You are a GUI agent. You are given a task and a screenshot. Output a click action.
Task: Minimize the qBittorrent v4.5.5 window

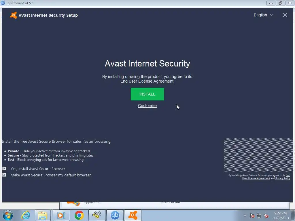pos(271,3)
